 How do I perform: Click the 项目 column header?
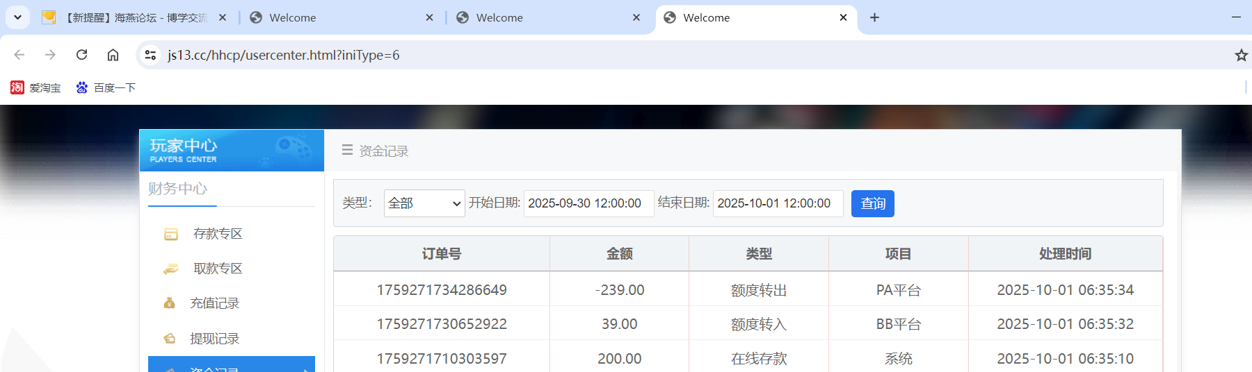(x=898, y=254)
